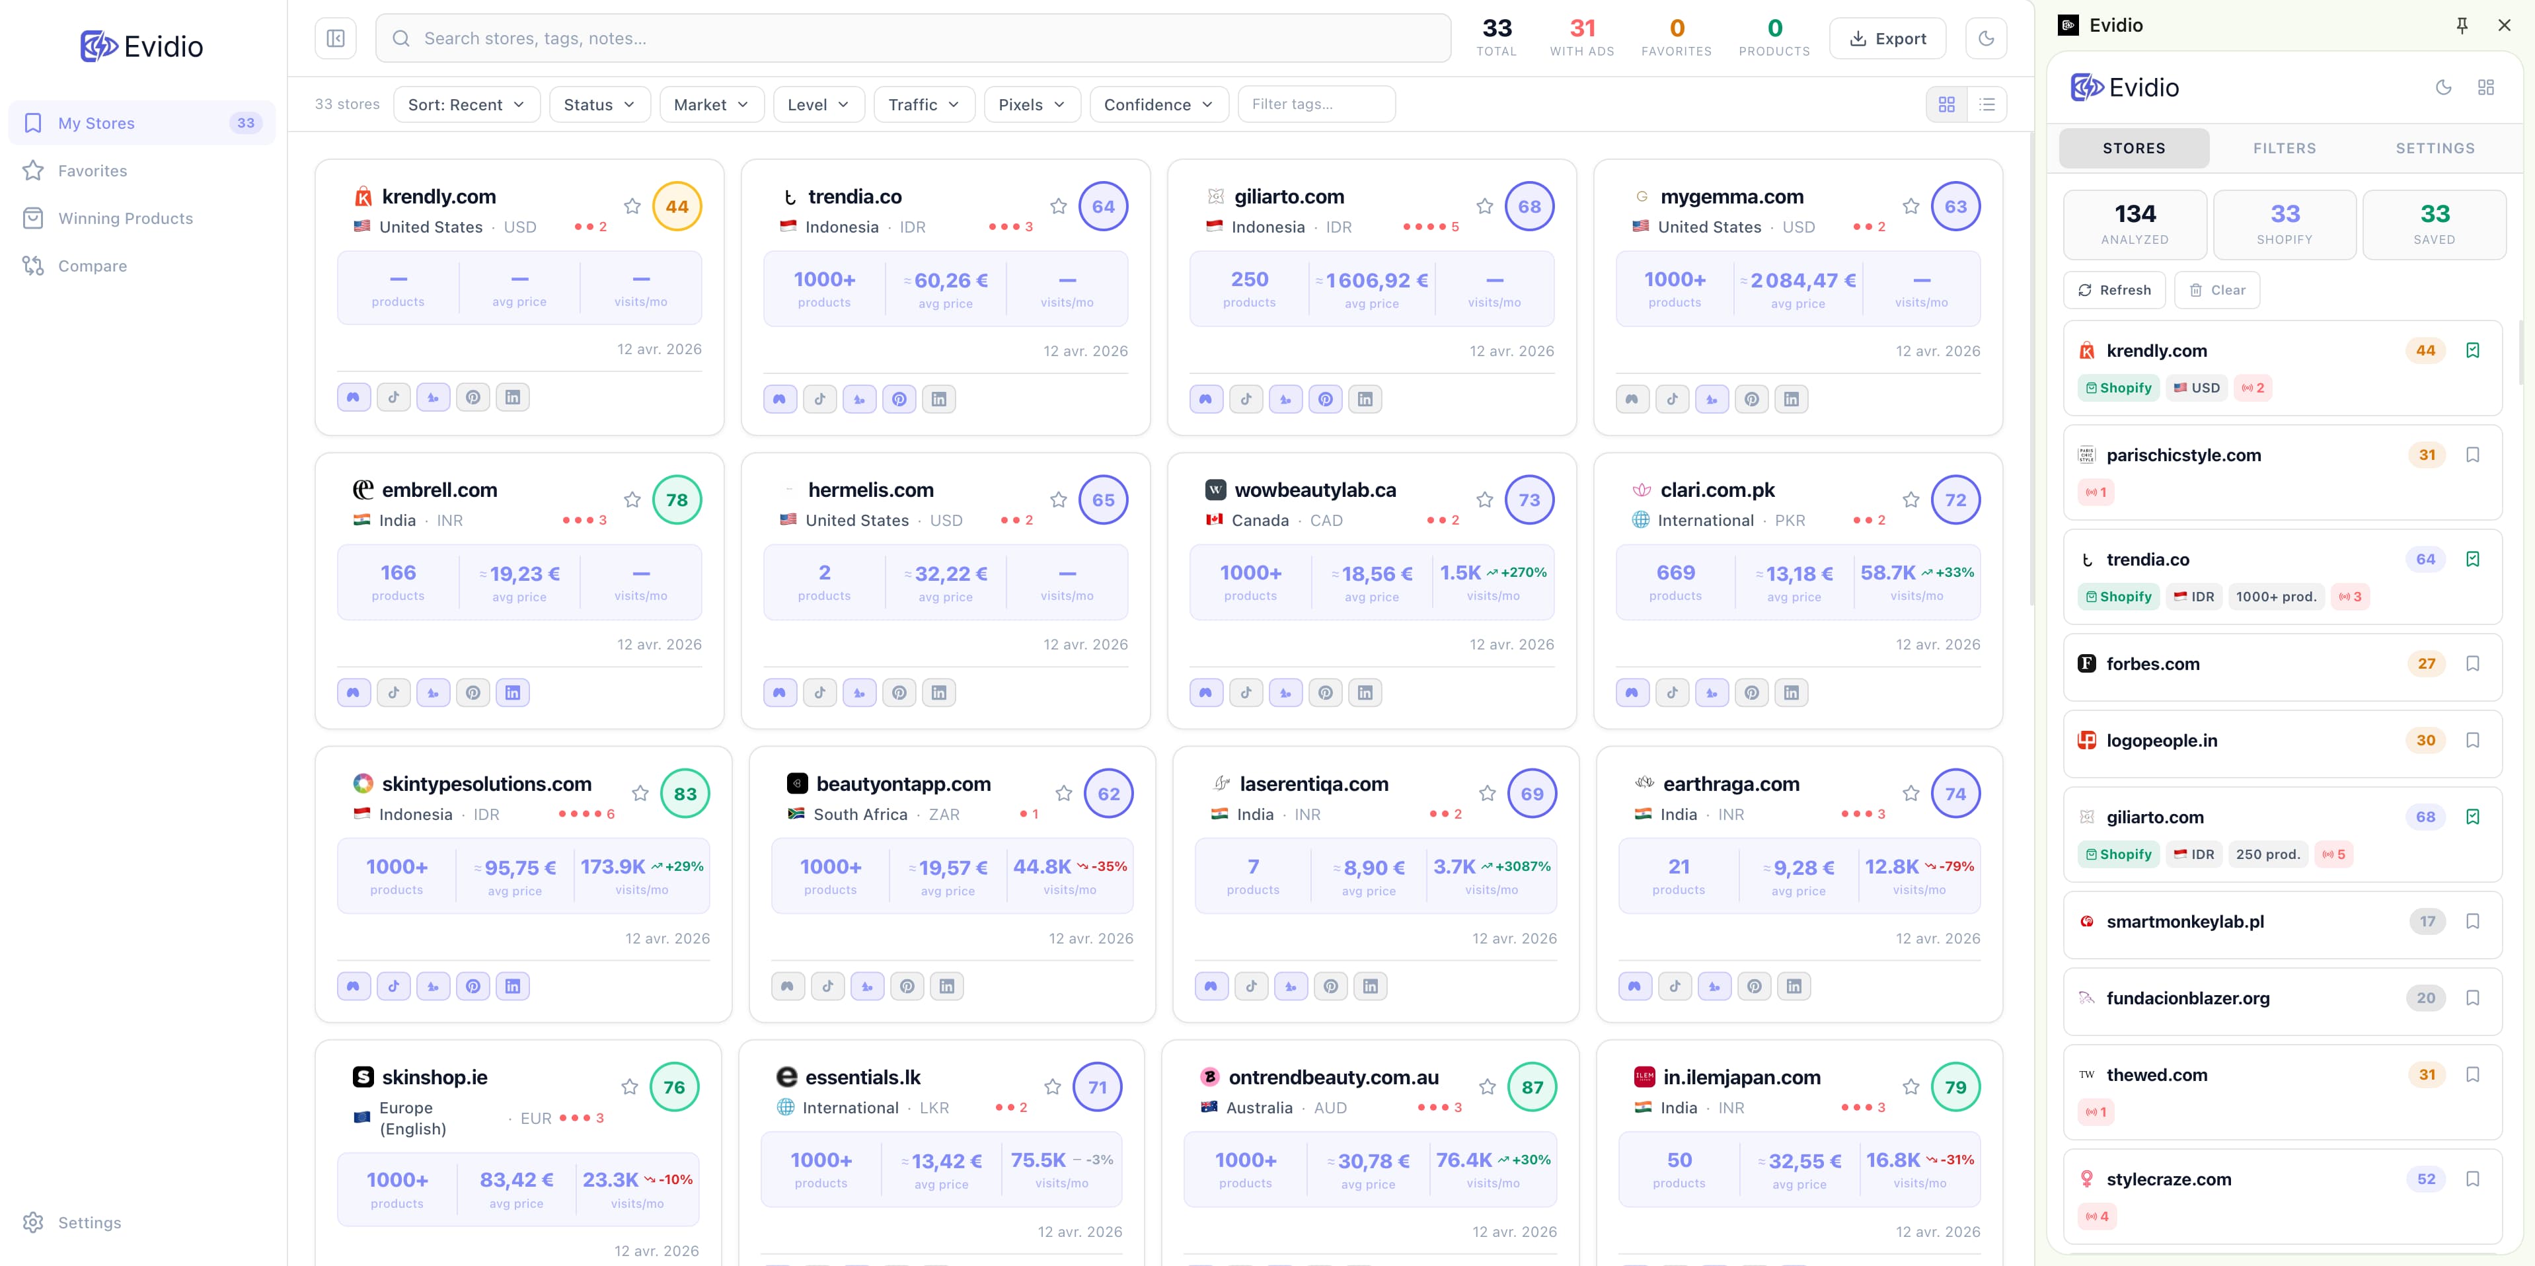Screen dimensions: 2535x1266
Task: Click Refresh in the extension panel
Action: (2114, 290)
